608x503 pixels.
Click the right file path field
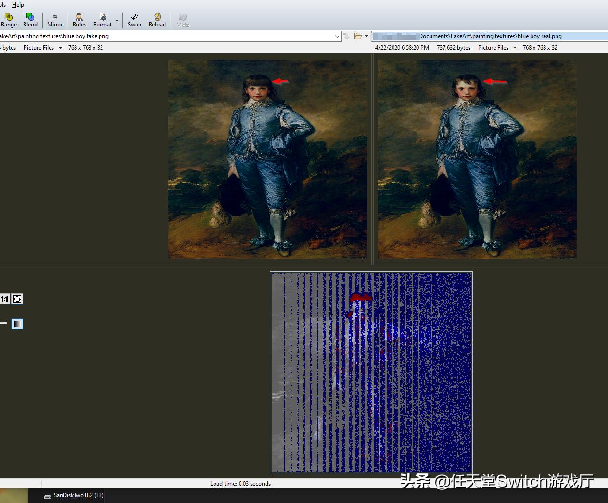tap(490, 36)
